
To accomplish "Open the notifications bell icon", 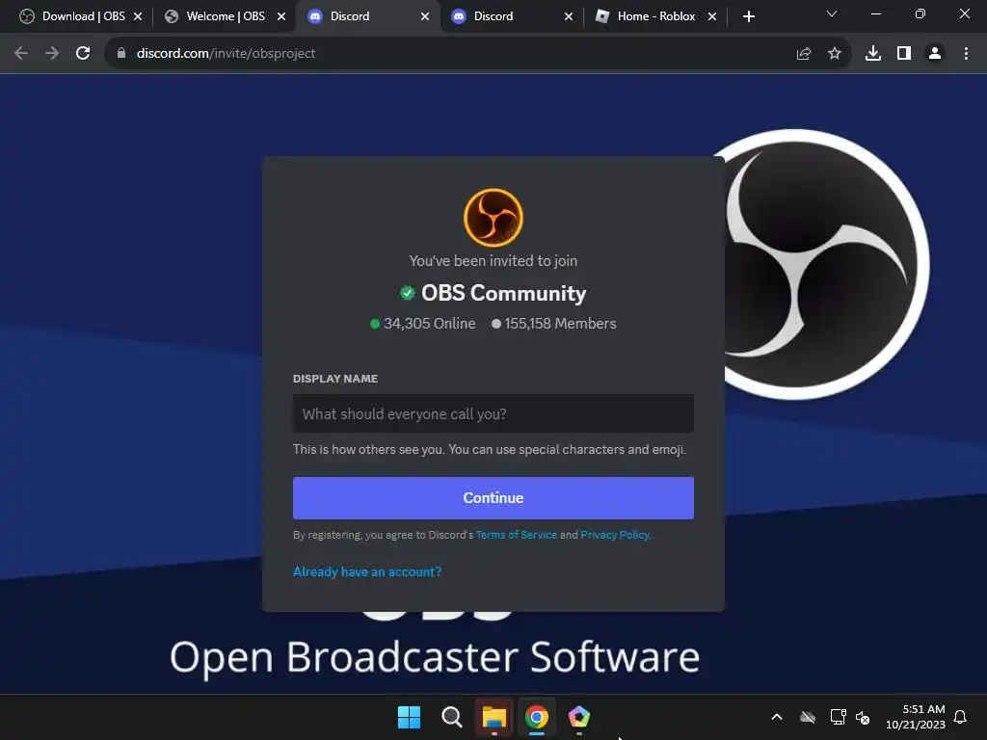I will click(x=960, y=717).
